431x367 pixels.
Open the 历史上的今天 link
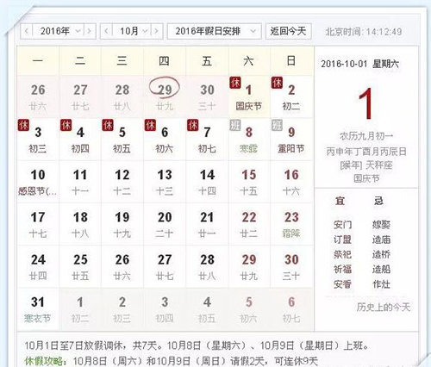click(x=384, y=308)
